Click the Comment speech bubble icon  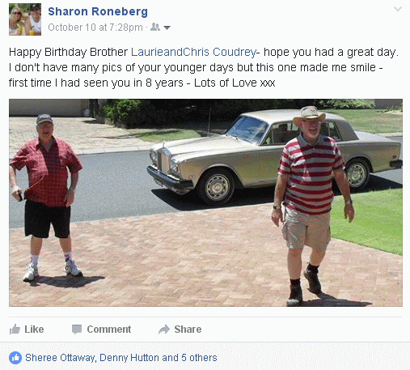coord(77,330)
